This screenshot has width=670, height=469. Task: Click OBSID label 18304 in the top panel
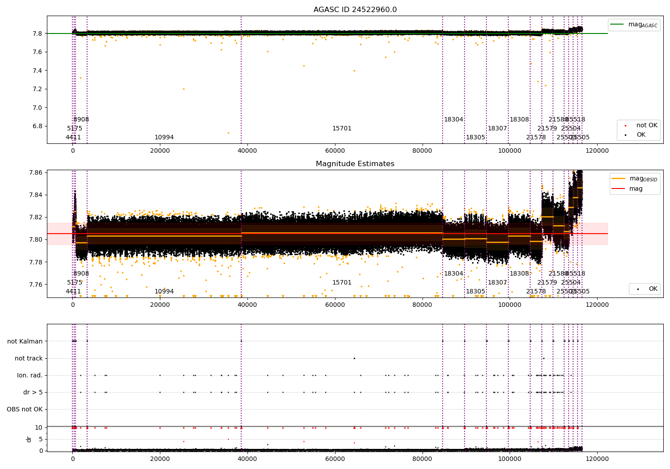pos(453,120)
